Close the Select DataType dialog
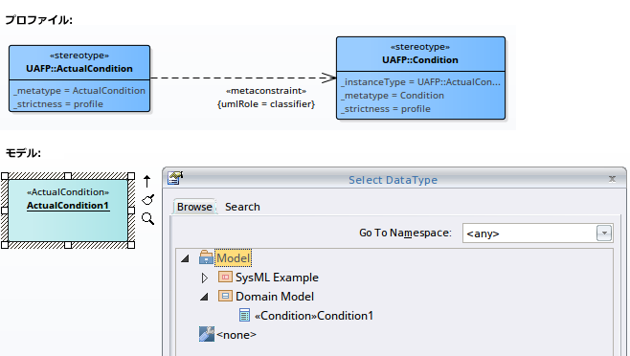Image resolution: width=630 pixels, height=356 pixels. click(x=612, y=179)
